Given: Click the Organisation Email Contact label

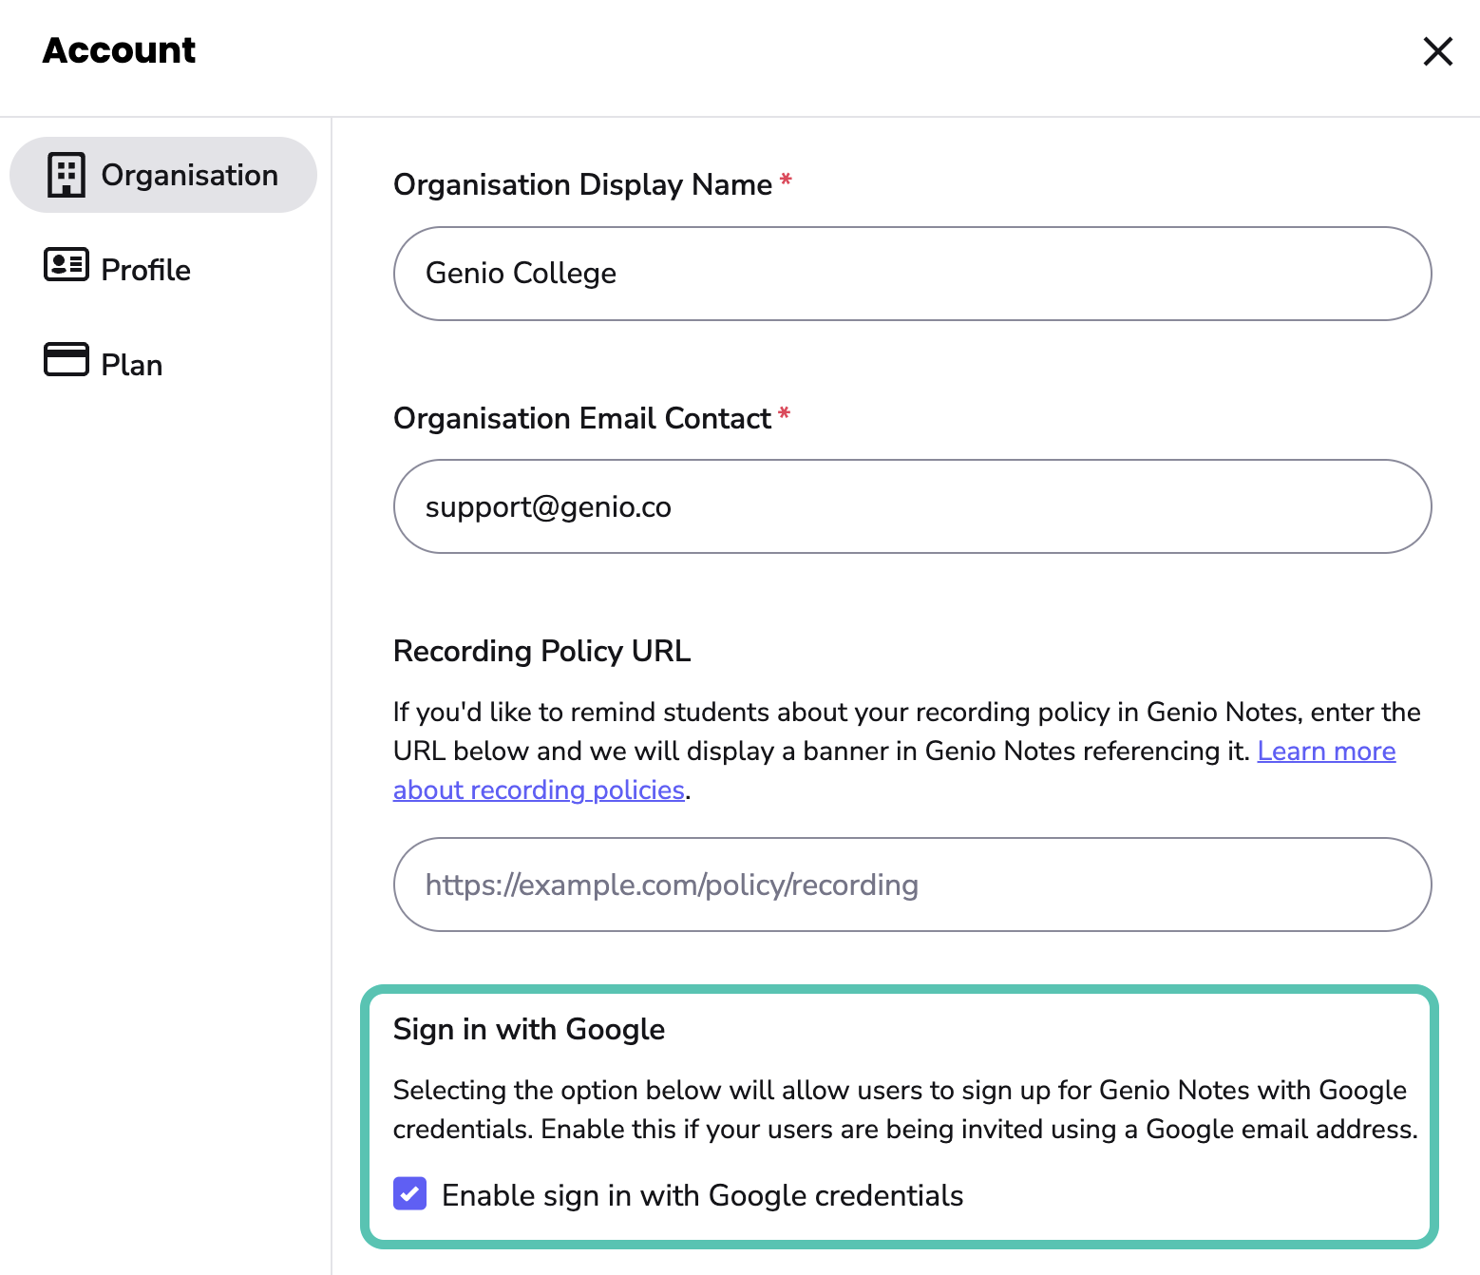Looking at the screenshot, I should point(581,418).
